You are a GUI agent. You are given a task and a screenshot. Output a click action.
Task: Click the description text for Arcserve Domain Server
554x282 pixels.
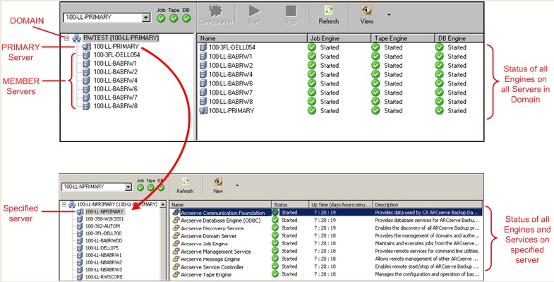click(427, 235)
